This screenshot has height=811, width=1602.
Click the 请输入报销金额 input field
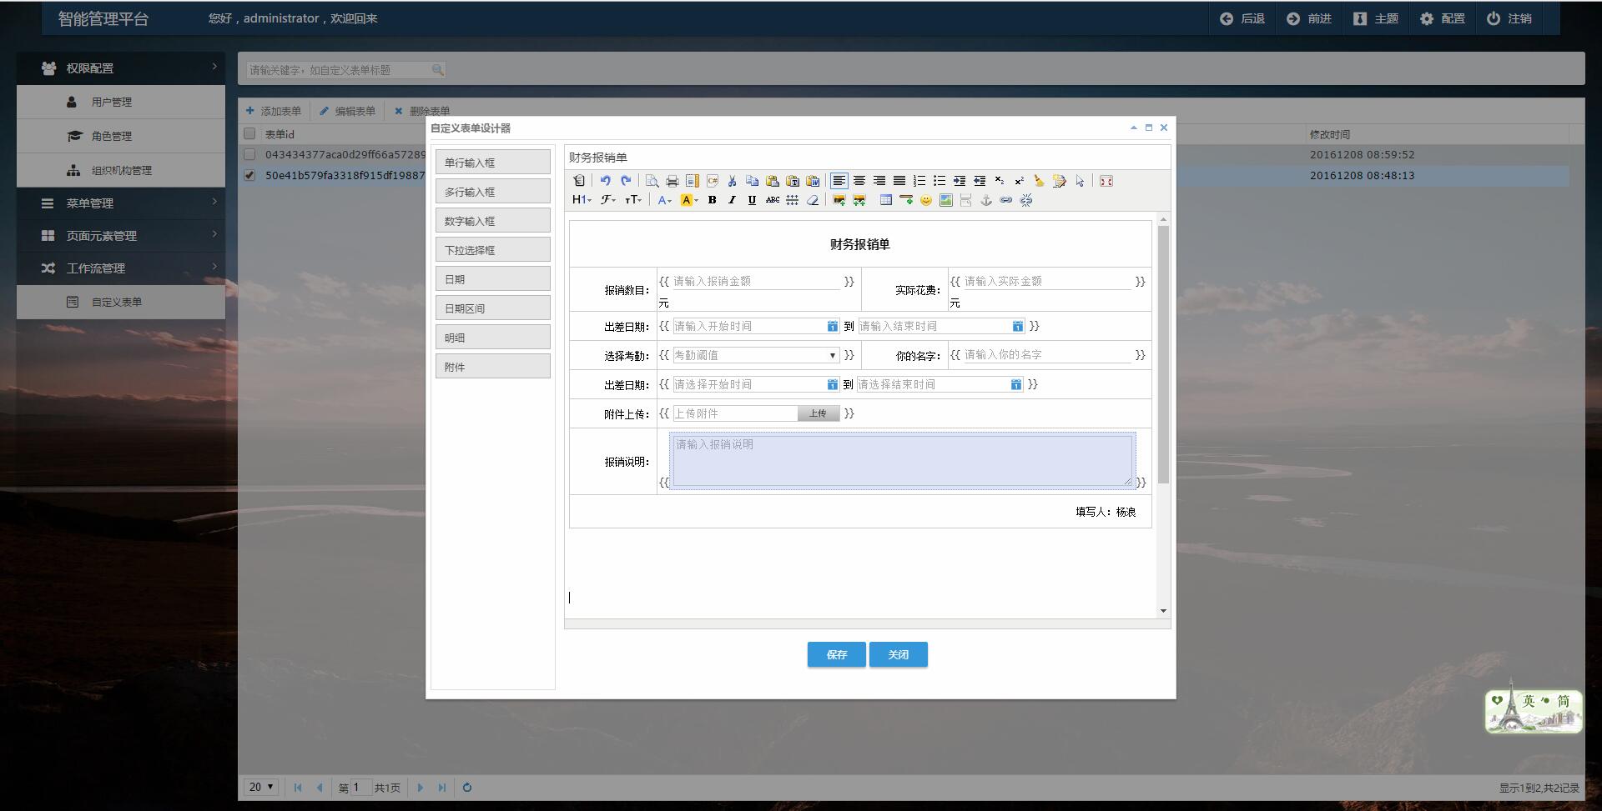(756, 281)
